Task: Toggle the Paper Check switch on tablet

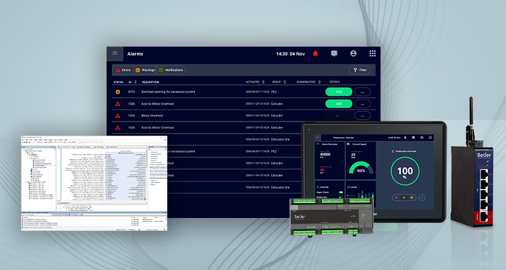Action: 341,192
